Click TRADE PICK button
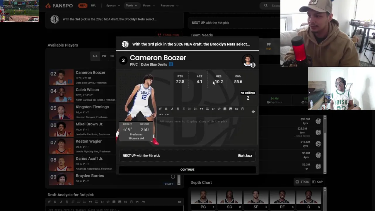 pos(168,35)
